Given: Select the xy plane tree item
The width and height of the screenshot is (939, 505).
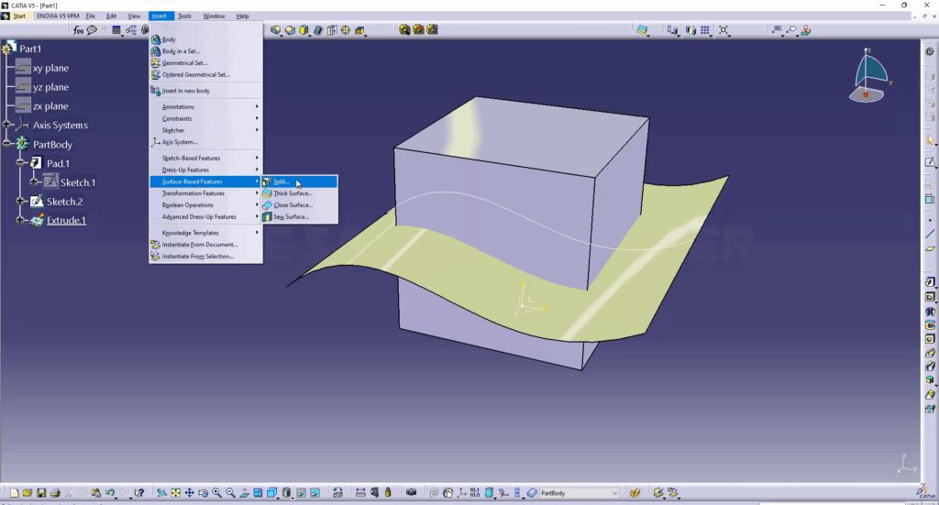Looking at the screenshot, I should click(x=50, y=68).
